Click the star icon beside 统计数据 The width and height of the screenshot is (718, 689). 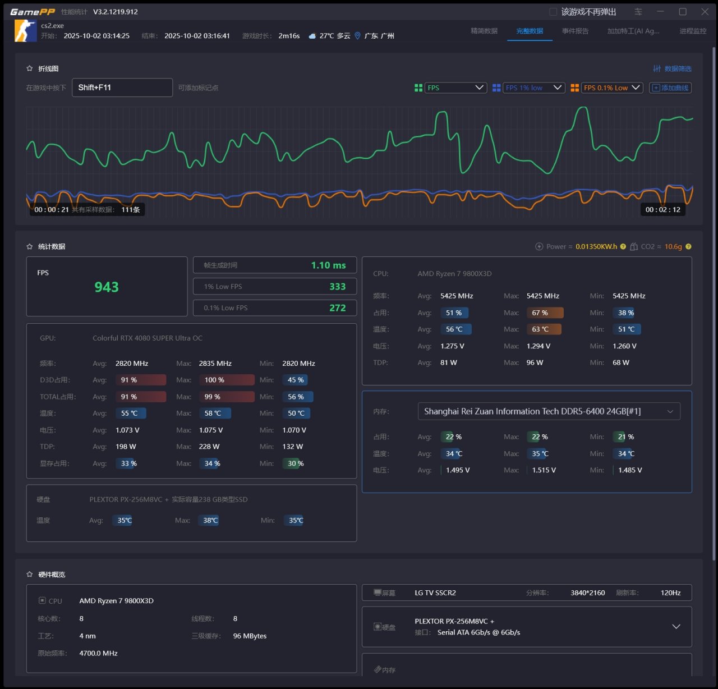point(30,246)
